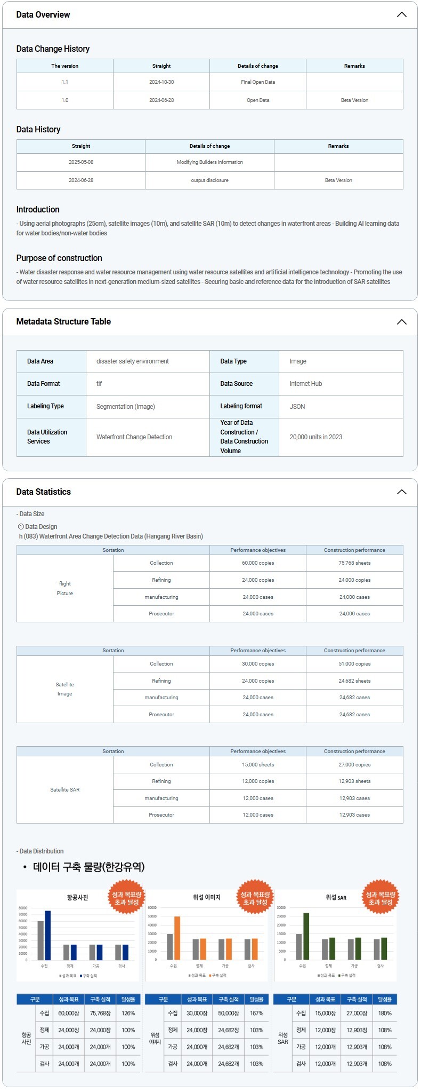Click the tall green 수집 bar in 위성 SAR chart
The height and width of the screenshot is (1092, 421).
point(306,936)
